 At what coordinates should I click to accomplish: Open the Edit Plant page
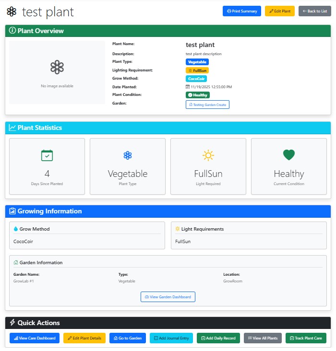(x=279, y=11)
